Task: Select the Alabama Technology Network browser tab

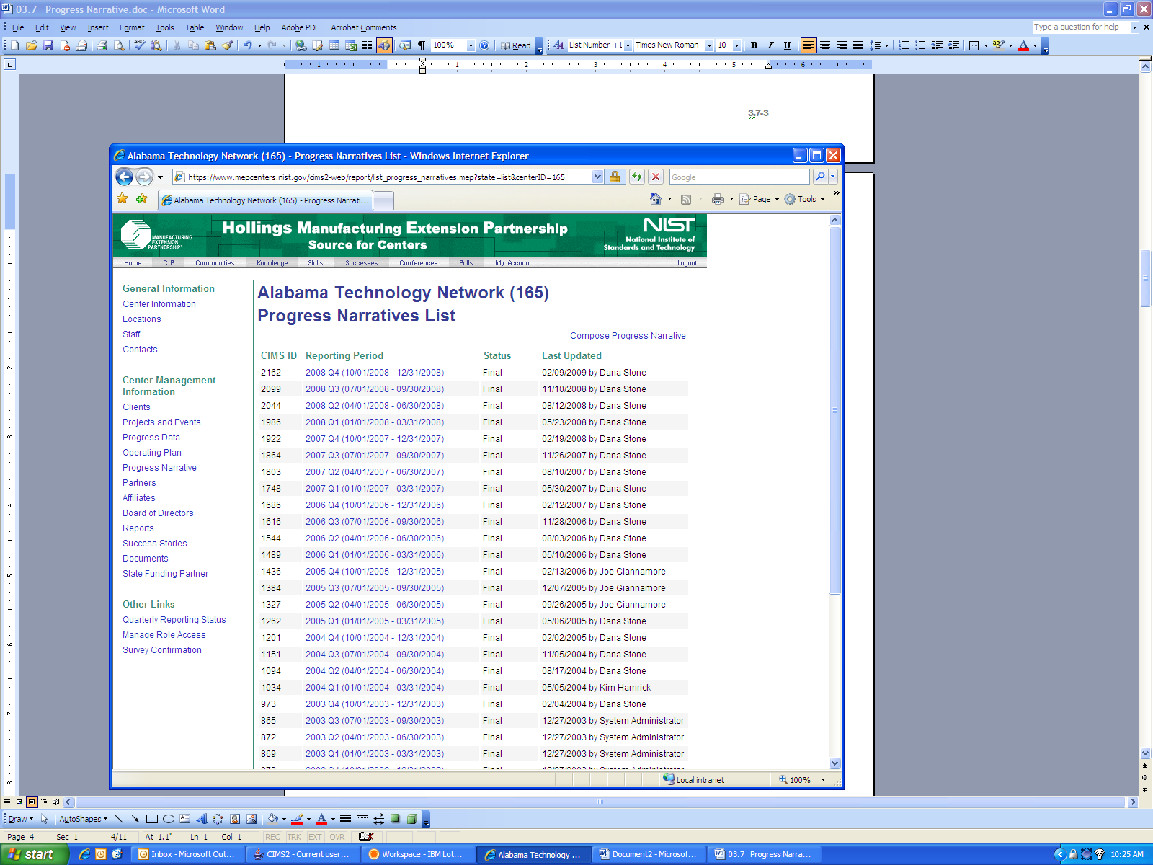Action: (265, 200)
